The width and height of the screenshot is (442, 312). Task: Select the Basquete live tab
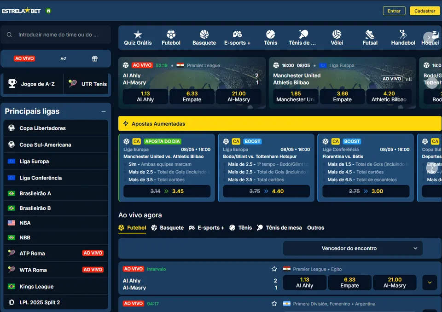168,228
